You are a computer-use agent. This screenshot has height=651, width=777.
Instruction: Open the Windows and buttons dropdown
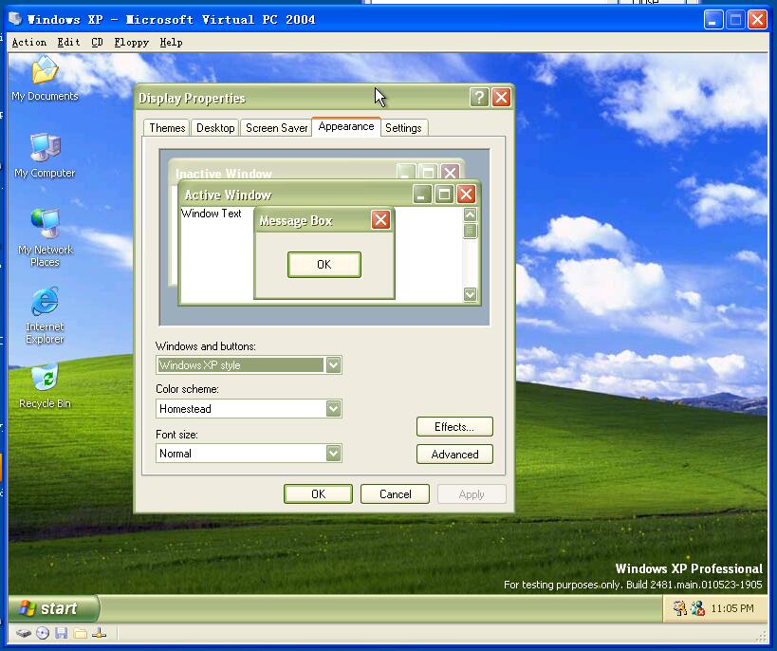[249, 365]
